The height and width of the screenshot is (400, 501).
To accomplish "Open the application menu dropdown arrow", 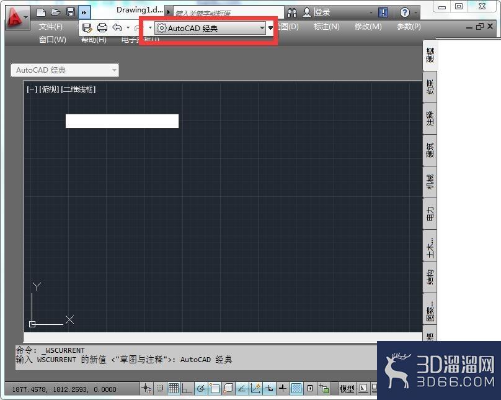I will (26, 17).
